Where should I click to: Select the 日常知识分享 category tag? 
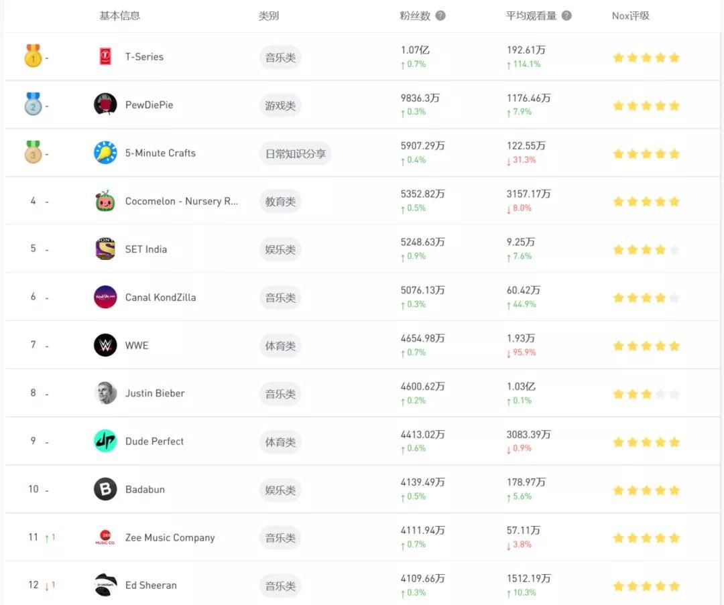295,153
